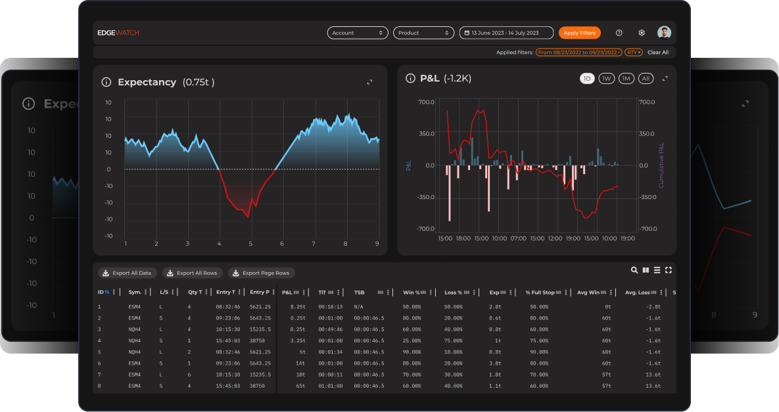779x412 pixels.
Task: Click the date range field
Action: pos(506,33)
